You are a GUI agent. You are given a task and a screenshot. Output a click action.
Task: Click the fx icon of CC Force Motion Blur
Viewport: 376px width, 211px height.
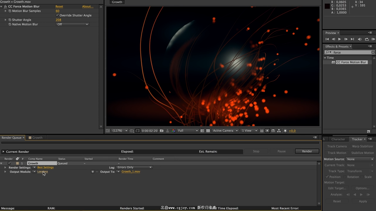click(x=6, y=6)
